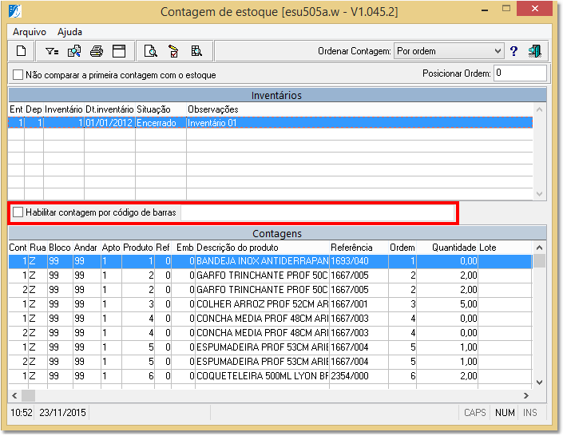This screenshot has width=563, height=436.
Task: Click the status bar time 10:52
Action: coord(22,413)
